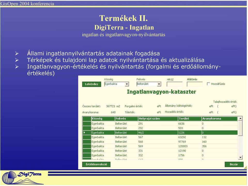Viewport: 248px width, 186px height.
Task: Click the vertical scrollbar thumb of the table
Action: pyautogui.click(x=241, y=128)
